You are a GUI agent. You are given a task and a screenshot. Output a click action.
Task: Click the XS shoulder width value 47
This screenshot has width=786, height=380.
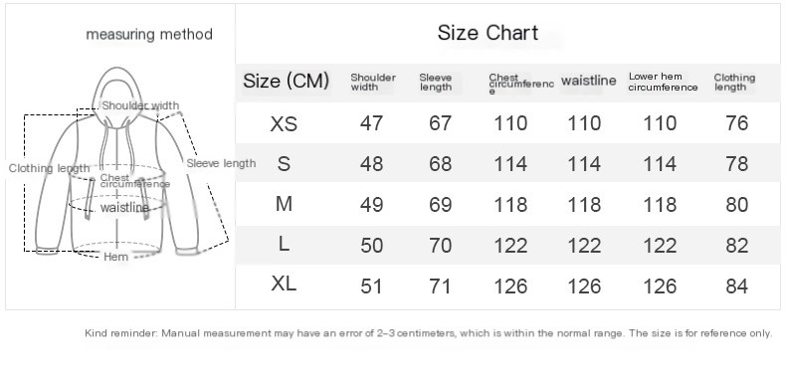pyautogui.click(x=371, y=123)
